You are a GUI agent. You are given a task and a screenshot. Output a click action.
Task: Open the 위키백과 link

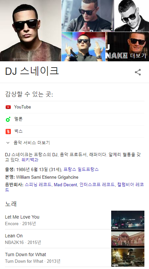[30, 160]
